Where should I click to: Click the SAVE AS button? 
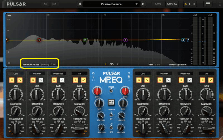pyautogui.click(x=171, y=4)
